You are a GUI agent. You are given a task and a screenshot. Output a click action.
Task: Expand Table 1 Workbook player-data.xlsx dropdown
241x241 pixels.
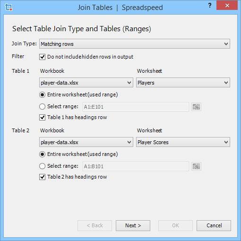pyautogui.click(x=86, y=83)
